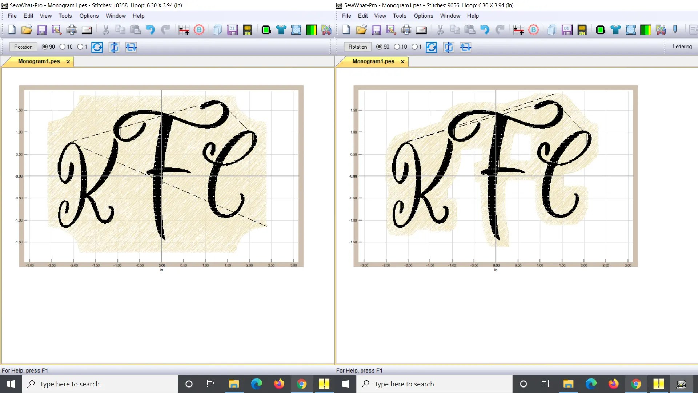Redo the last change

[166, 30]
